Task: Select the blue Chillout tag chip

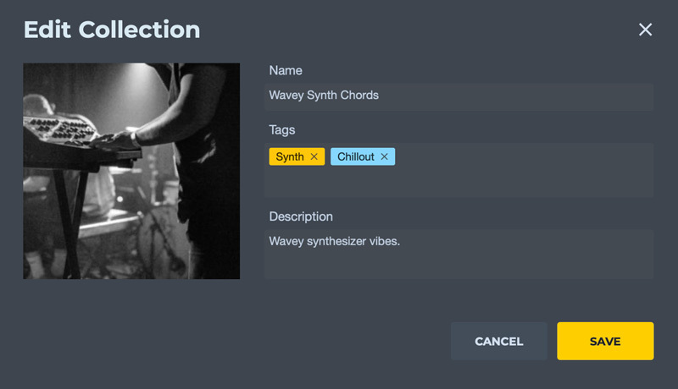Action: pyautogui.click(x=356, y=157)
